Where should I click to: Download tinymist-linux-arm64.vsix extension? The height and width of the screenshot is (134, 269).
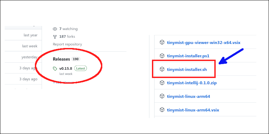pyautogui.click(x=193, y=110)
